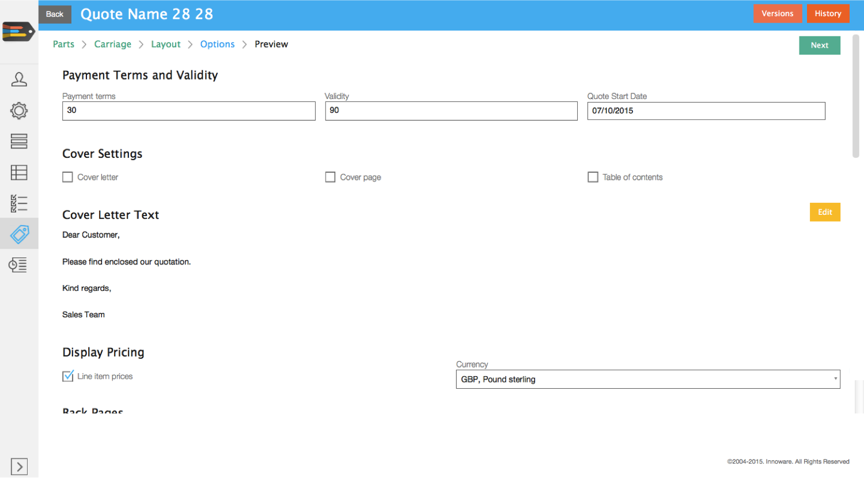
Task: Click the Quote Start Date field
Action: (706, 111)
